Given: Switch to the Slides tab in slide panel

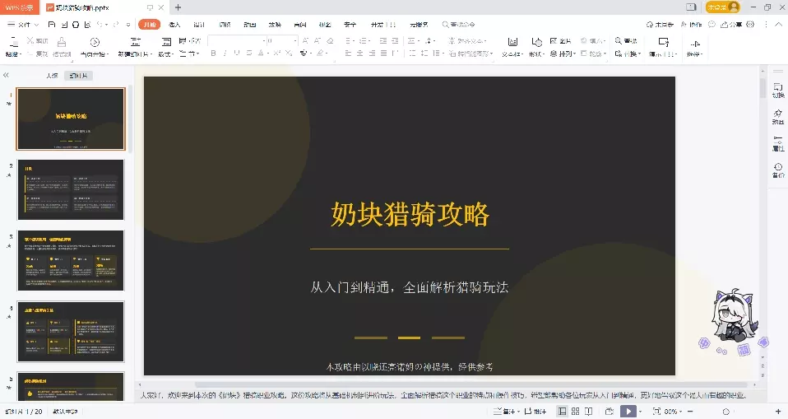Looking at the screenshot, I should 78,76.
